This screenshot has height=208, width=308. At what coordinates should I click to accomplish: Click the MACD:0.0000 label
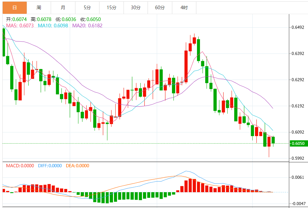pyautogui.click(x=20, y=166)
